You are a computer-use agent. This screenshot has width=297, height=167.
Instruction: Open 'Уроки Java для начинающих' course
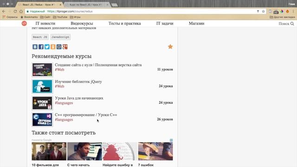coord(79,98)
